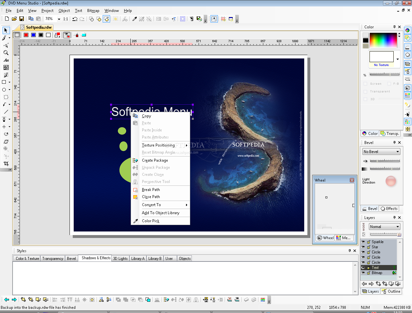
Task: Enable the Transparent checkbox
Action: [365, 91]
